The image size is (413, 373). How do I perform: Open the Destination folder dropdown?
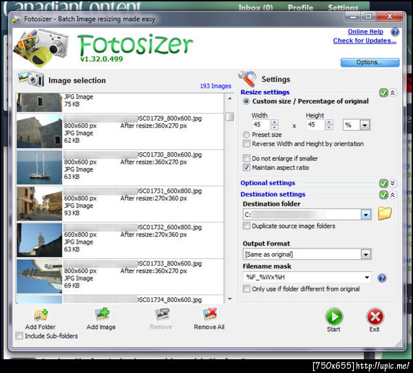pyautogui.click(x=366, y=215)
